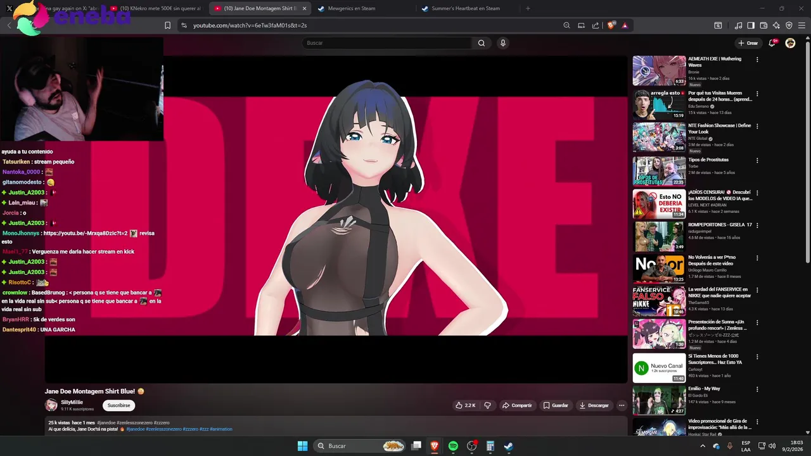Open the zoom magnifier icon in address bar

tap(566, 25)
